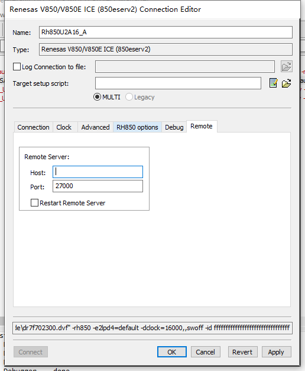Viewport: 305px width, 371px height.
Task: Select the Legacy radio button
Action: (129, 97)
